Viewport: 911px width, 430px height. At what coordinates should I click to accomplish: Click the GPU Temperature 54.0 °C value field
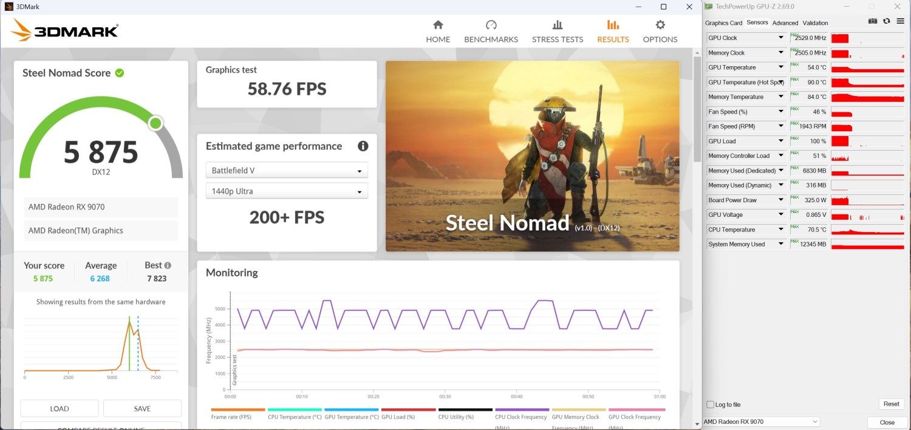pos(808,67)
